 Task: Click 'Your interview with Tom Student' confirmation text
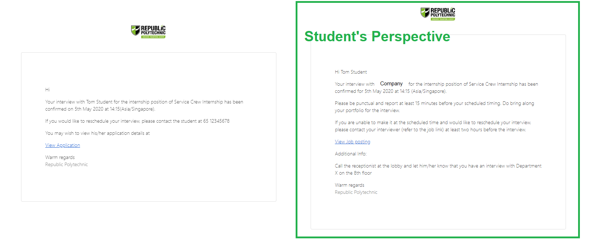144,105
